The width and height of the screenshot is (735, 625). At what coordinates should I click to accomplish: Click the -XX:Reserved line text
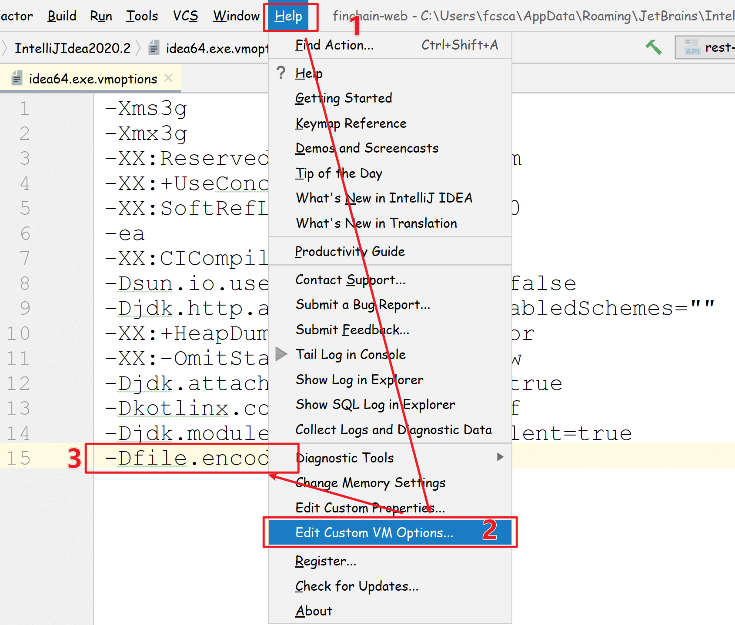[x=186, y=159]
